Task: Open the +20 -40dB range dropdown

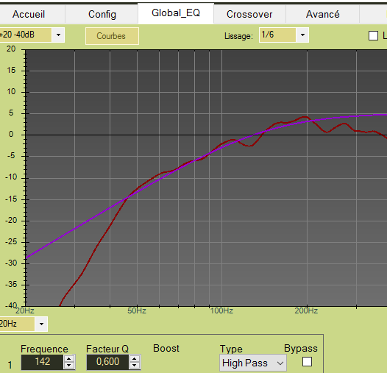Action: pos(58,35)
